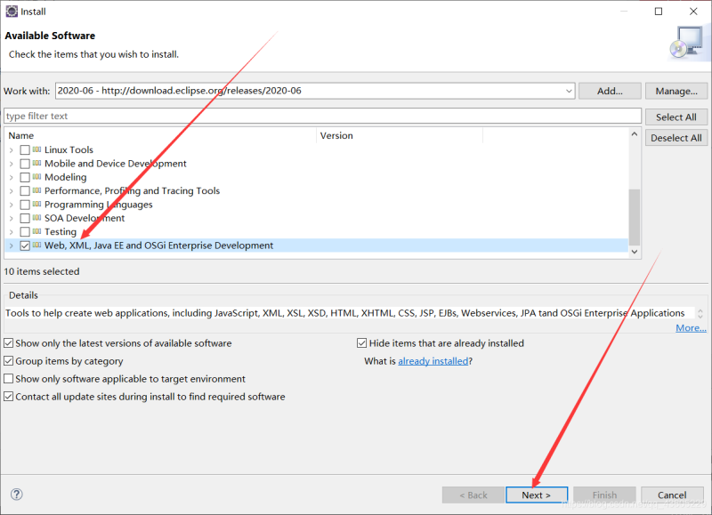Expand the Mobile and Device Development node
Image resolution: width=712 pixels, height=515 pixels.
tap(12, 164)
